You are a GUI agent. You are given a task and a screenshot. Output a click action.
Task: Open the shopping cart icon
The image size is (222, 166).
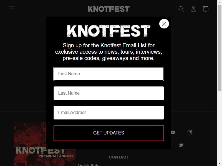point(206,9)
